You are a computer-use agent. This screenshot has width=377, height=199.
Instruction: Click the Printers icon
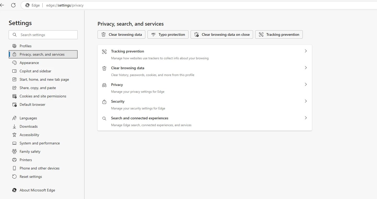[x=14, y=160]
